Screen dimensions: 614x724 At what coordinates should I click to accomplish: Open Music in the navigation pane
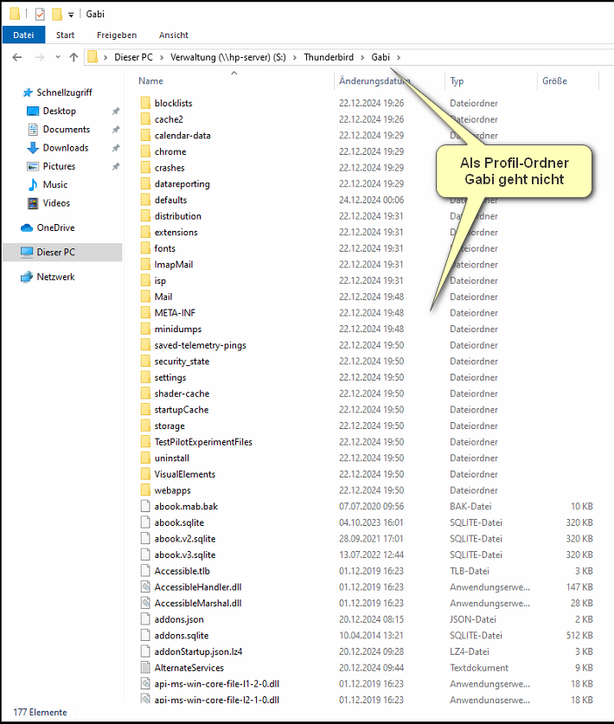click(x=55, y=185)
